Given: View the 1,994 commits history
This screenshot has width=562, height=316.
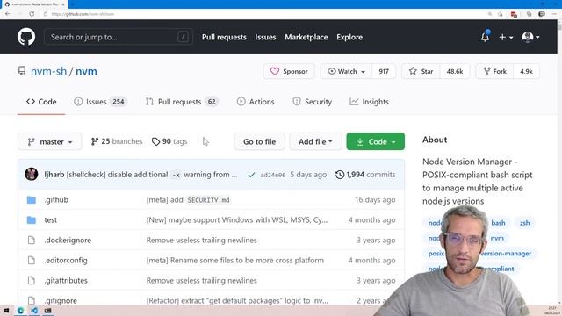Looking at the screenshot, I should tap(365, 175).
